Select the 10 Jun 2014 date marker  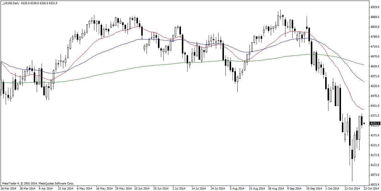tap(142, 189)
